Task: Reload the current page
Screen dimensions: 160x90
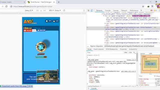Action: pos(6,6)
